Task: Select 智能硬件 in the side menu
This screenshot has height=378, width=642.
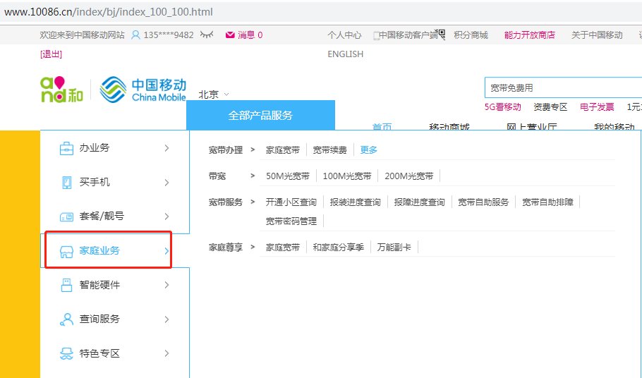Action: pos(99,285)
